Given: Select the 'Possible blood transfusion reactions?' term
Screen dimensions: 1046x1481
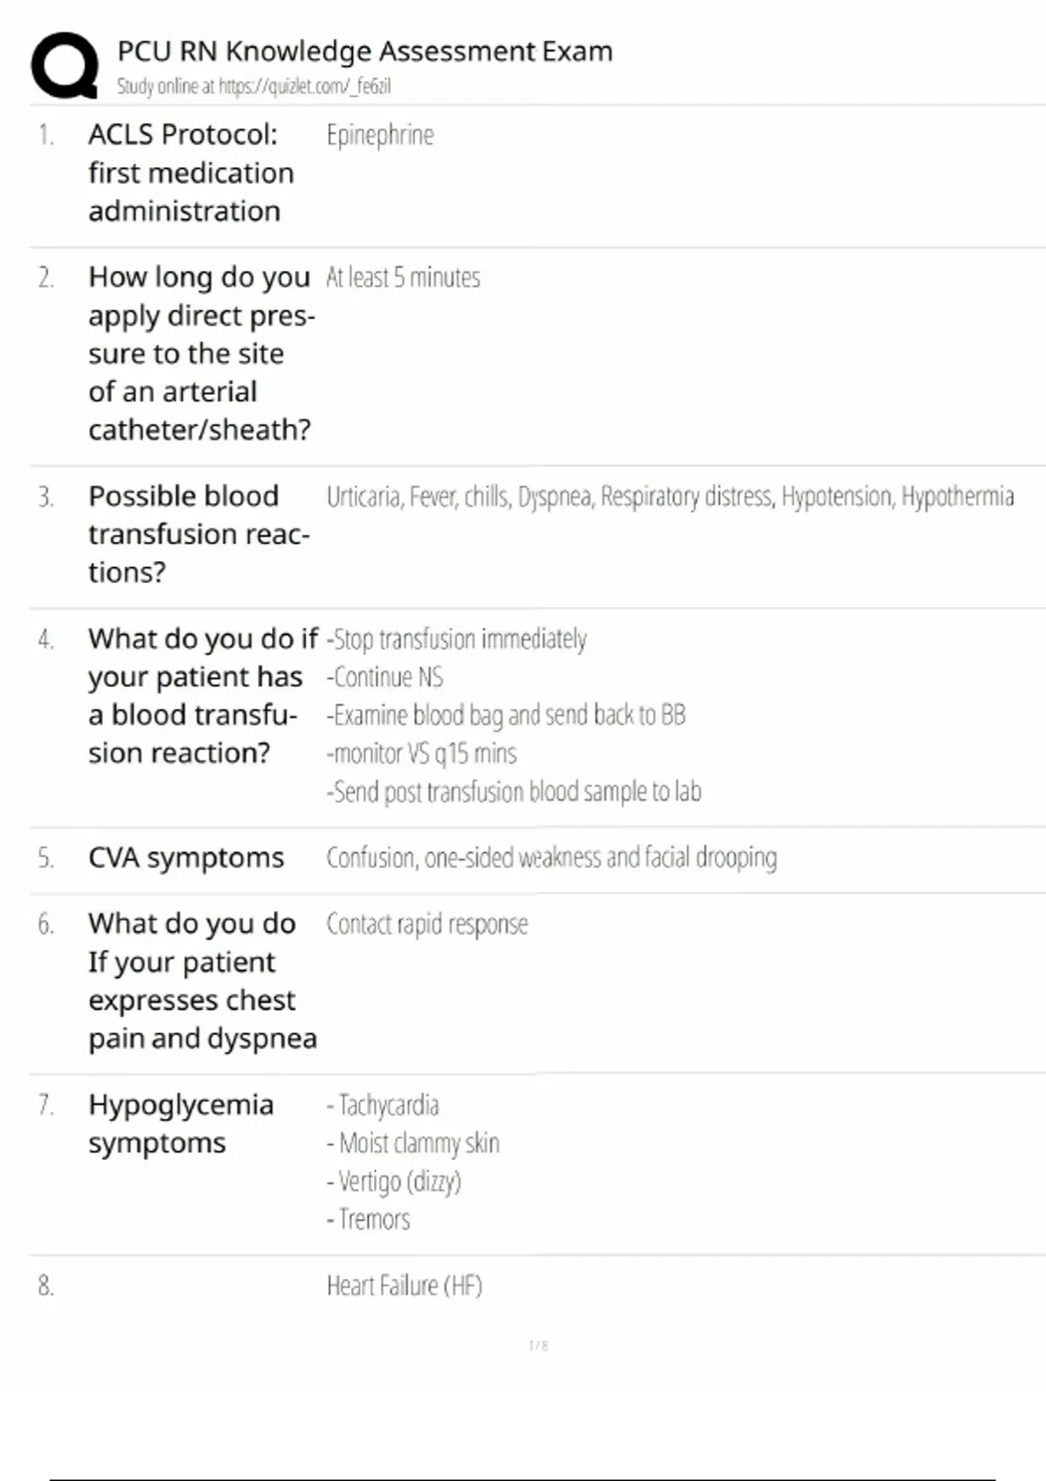Looking at the screenshot, I should point(199,533).
